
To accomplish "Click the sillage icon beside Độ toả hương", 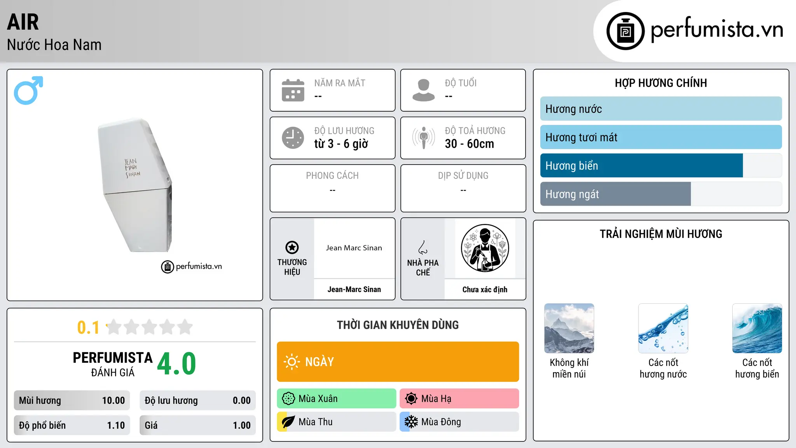I will coord(424,138).
